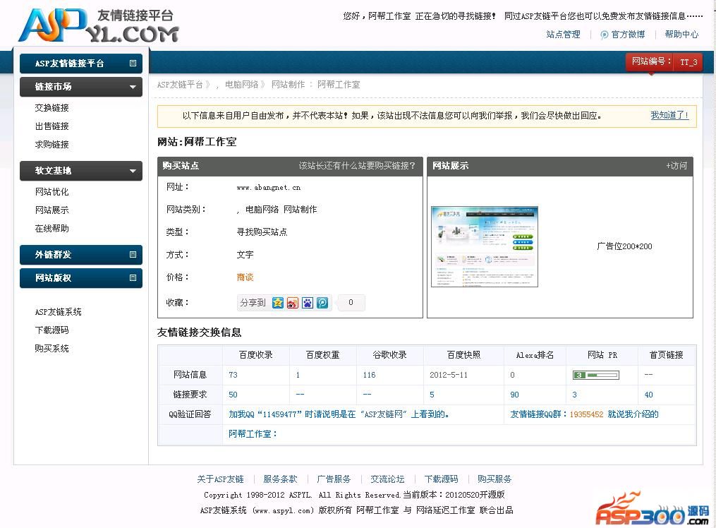Share to QQ Zone star icon
This screenshot has height=528, width=716.
278,303
